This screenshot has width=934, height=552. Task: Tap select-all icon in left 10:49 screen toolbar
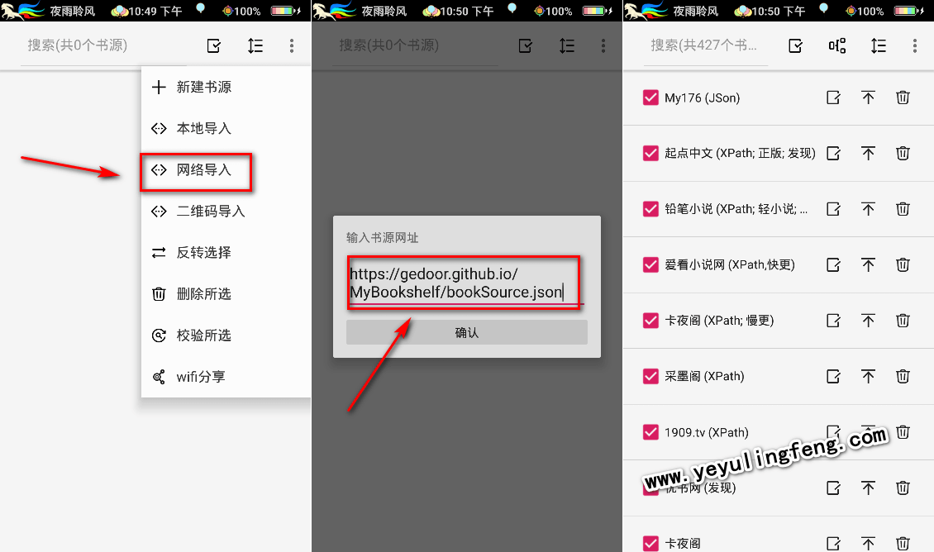pyautogui.click(x=214, y=45)
